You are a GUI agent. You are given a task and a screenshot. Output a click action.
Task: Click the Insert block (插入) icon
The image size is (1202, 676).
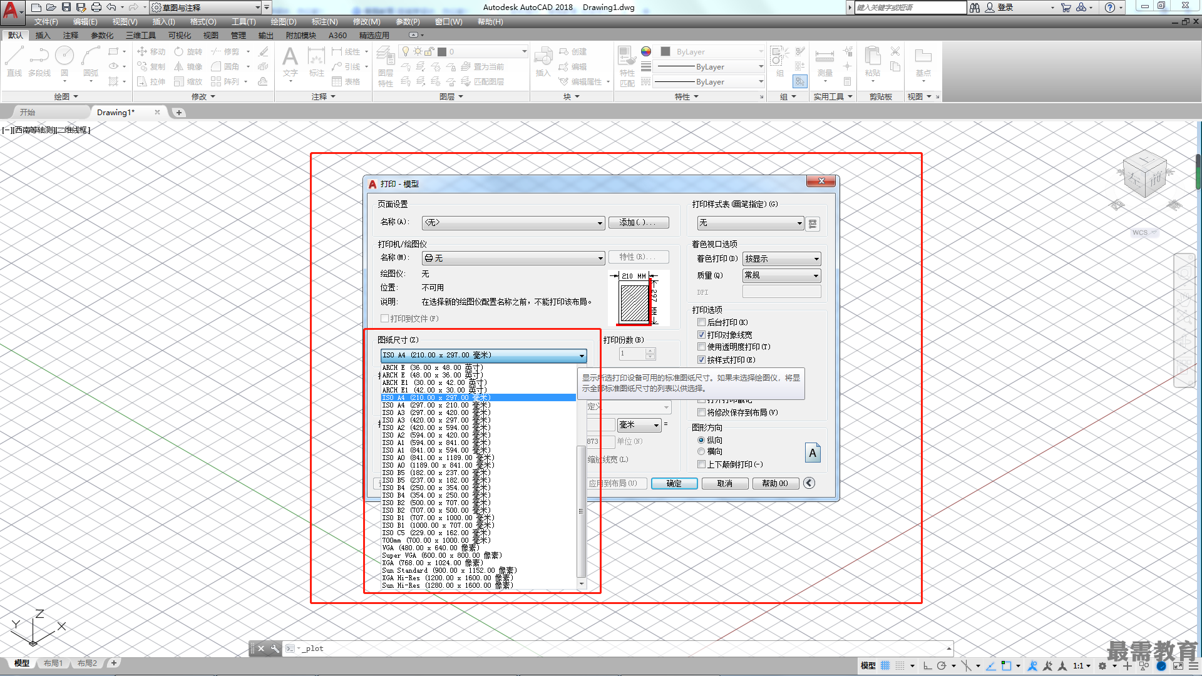click(x=543, y=61)
